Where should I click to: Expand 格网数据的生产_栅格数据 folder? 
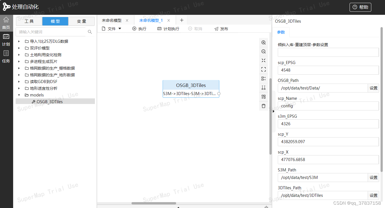[x=19, y=68]
